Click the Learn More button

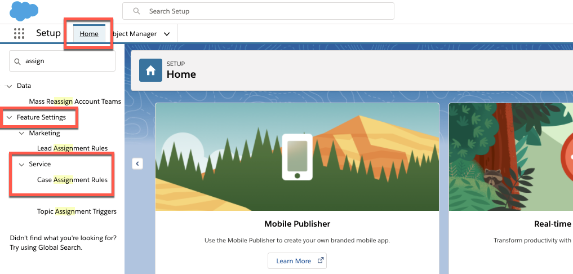297,261
